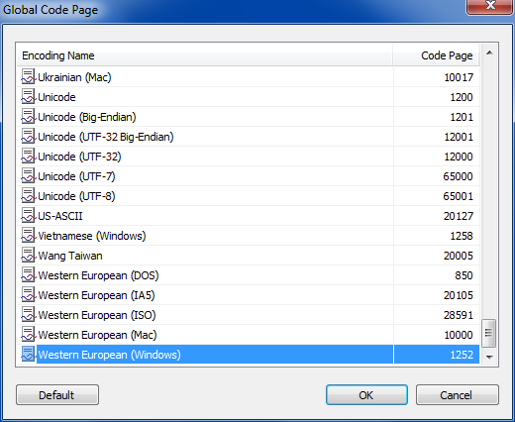Click the Unicode encoding row icon
The height and width of the screenshot is (422, 515).
29,97
